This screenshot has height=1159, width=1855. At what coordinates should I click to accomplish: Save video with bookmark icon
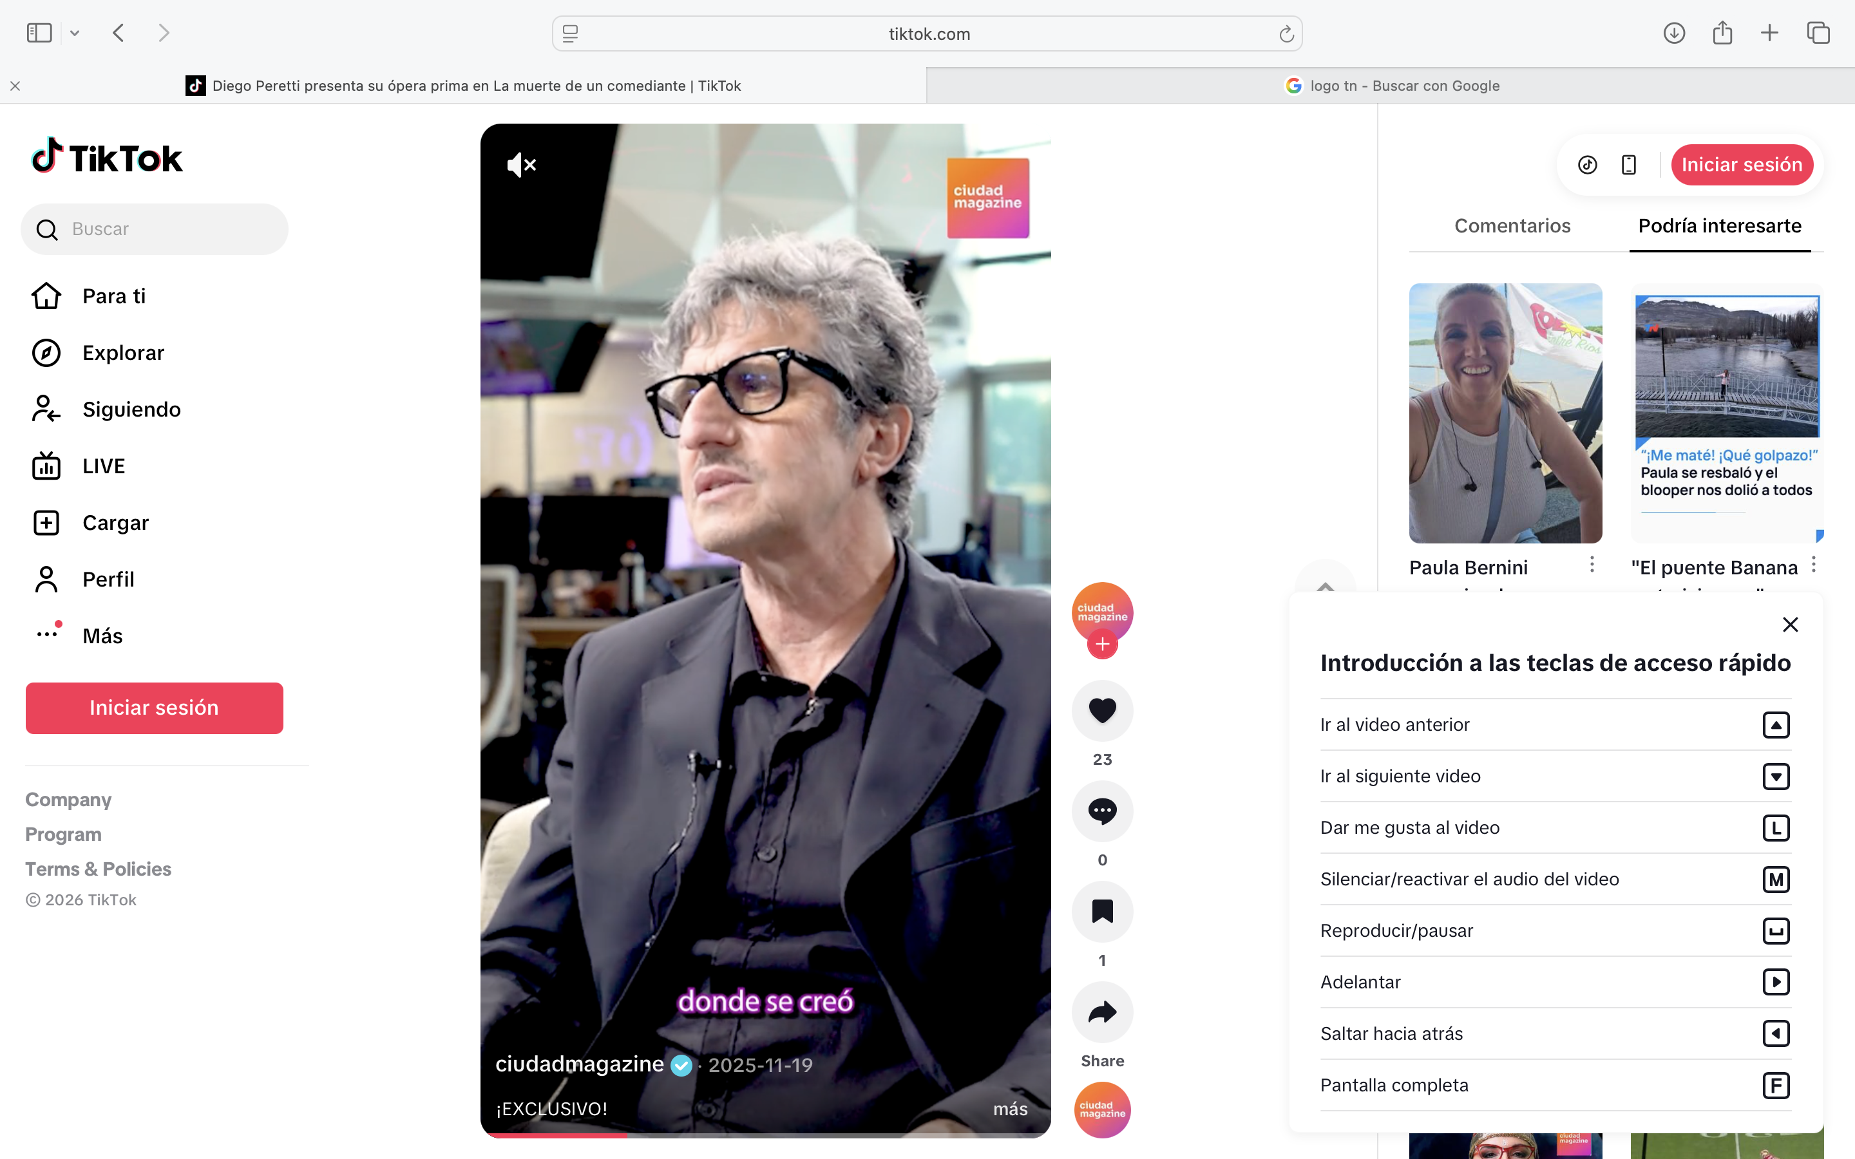click(x=1101, y=911)
